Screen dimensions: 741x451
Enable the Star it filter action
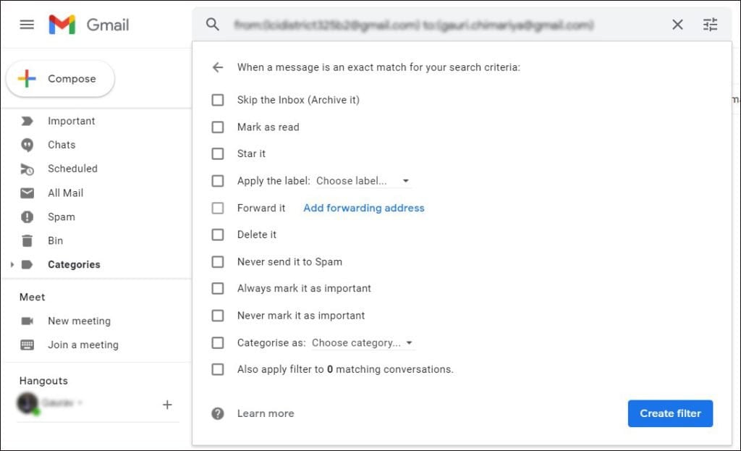[x=218, y=153]
